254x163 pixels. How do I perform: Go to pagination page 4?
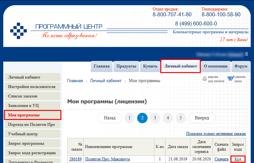pyautogui.click(x=168, y=118)
